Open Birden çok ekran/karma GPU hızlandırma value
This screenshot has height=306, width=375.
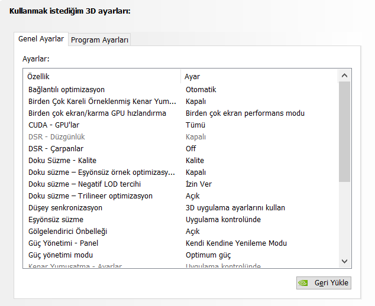(245, 113)
